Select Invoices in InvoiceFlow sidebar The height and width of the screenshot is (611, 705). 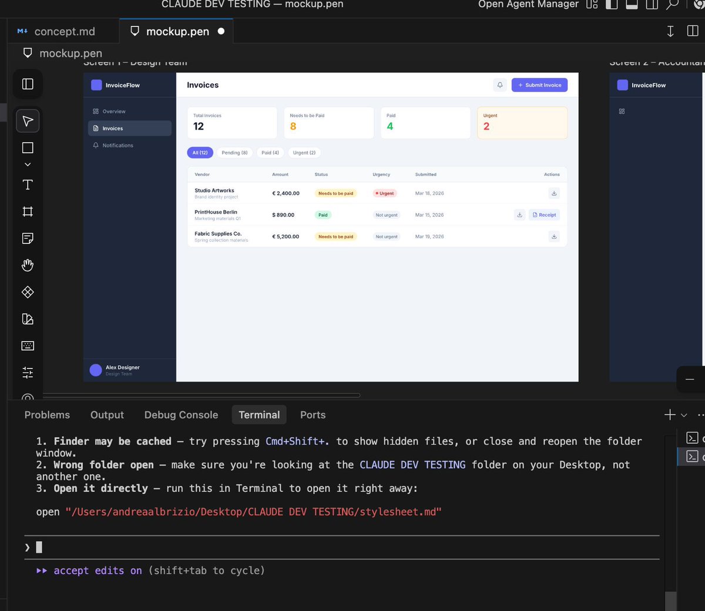click(x=130, y=129)
